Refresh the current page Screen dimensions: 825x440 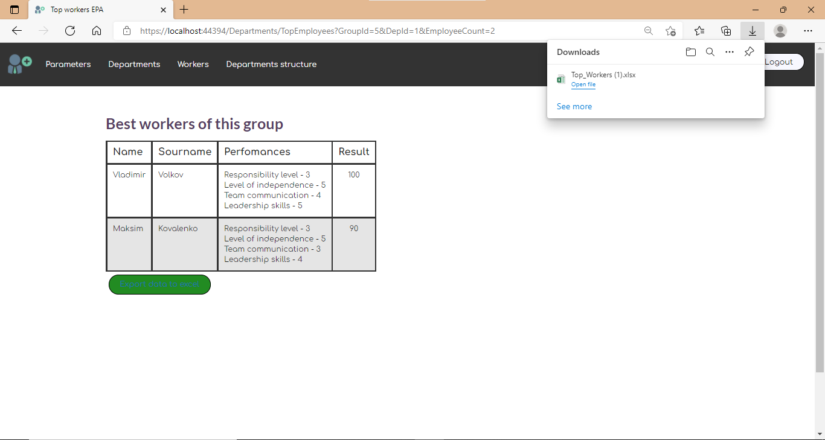pos(70,31)
